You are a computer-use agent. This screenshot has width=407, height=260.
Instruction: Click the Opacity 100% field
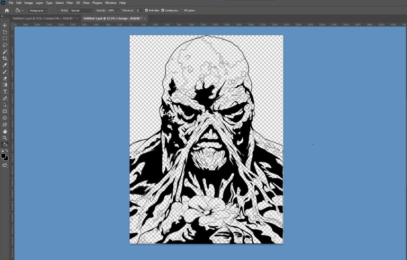coord(111,11)
